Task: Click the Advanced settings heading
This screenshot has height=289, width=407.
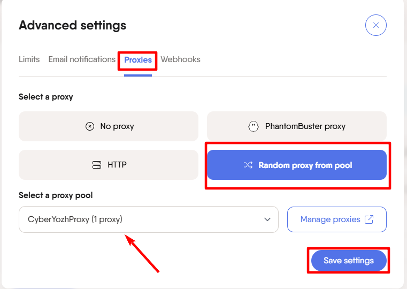Action: click(72, 25)
